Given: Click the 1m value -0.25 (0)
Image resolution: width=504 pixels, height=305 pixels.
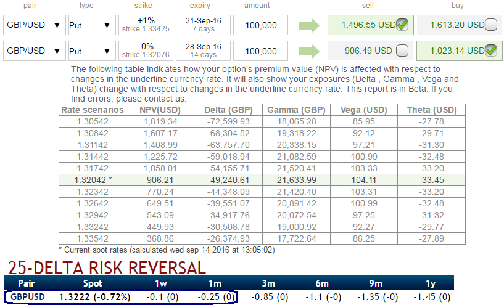Looking at the screenshot, I should coord(216,297).
